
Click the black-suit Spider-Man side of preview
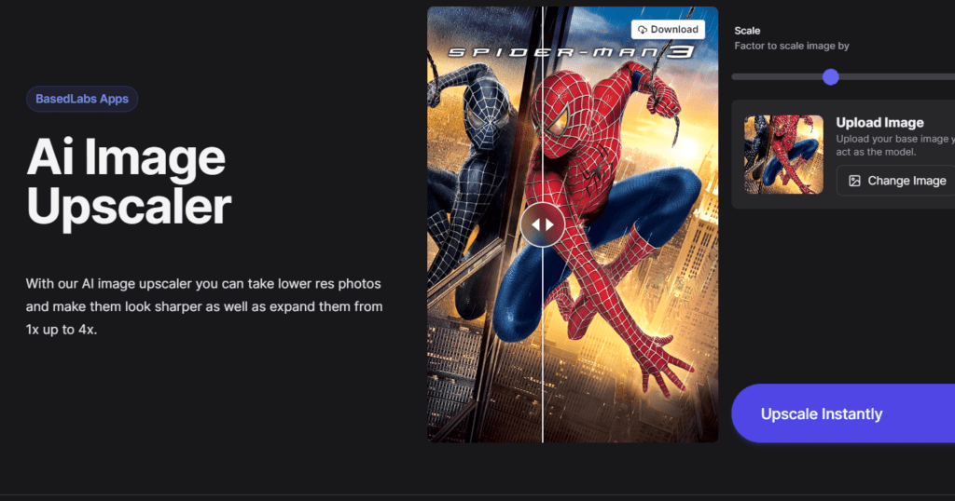484,224
